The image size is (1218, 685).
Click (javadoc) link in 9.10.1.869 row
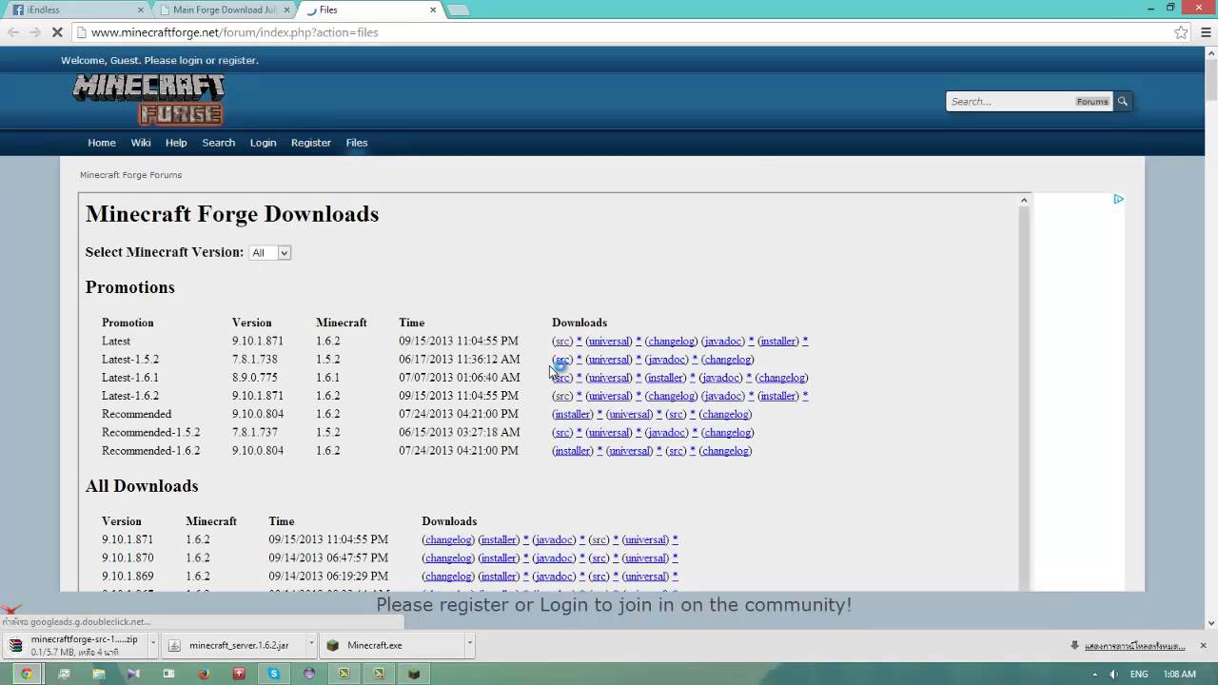[x=554, y=576]
